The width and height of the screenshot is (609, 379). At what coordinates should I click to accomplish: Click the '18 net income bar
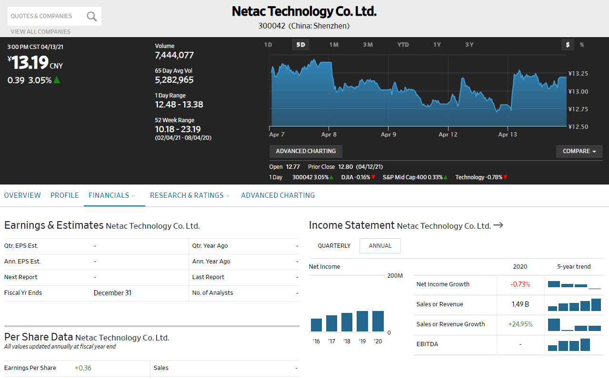(347, 322)
